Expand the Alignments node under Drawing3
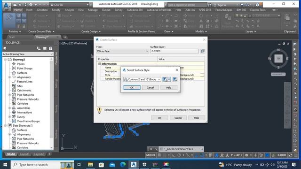This screenshot has width=301, height=169. pyautogui.click(x=9, y=77)
